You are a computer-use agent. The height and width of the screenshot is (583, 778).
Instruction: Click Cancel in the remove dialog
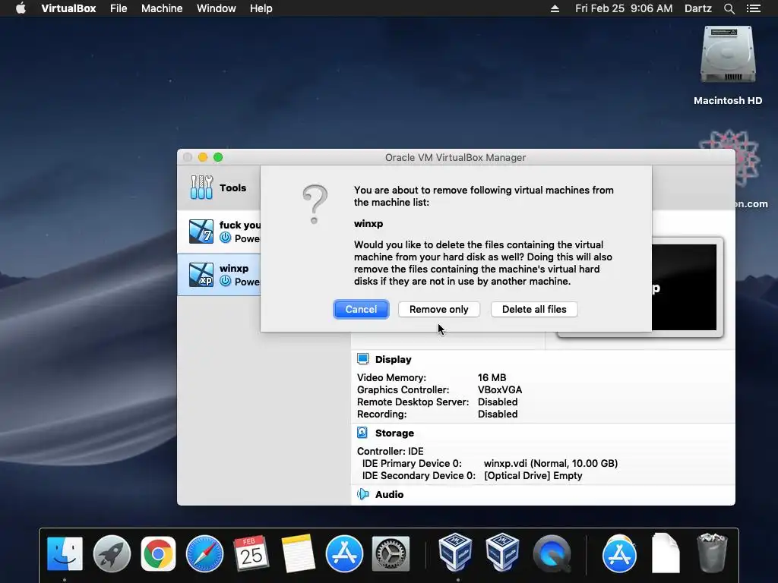(361, 310)
